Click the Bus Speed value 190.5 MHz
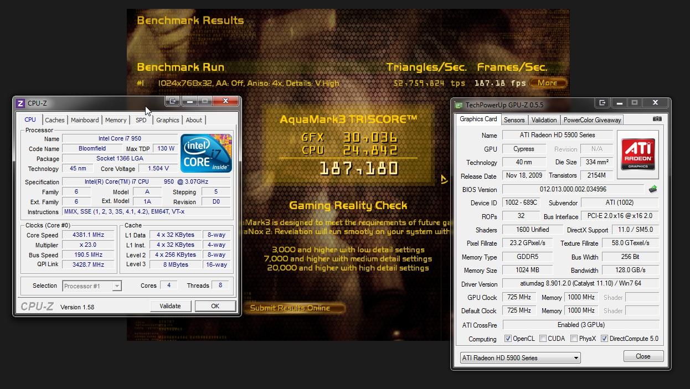 point(88,255)
